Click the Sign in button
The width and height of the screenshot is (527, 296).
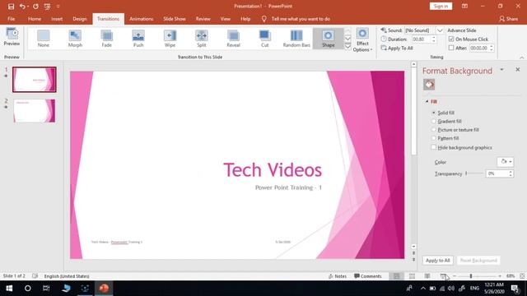[x=441, y=6]
